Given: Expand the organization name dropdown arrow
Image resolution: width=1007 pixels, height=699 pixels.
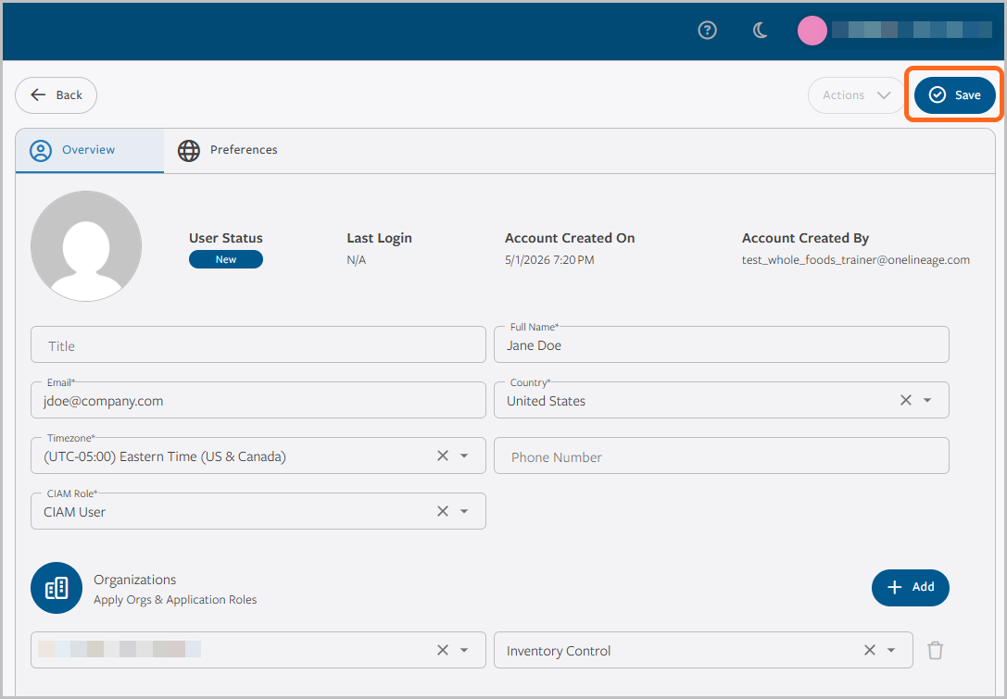Looking at the screenshot, I should pos(464,650).
